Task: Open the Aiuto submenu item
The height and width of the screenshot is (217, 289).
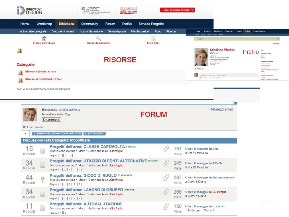Action: click(x=158, y=31)
